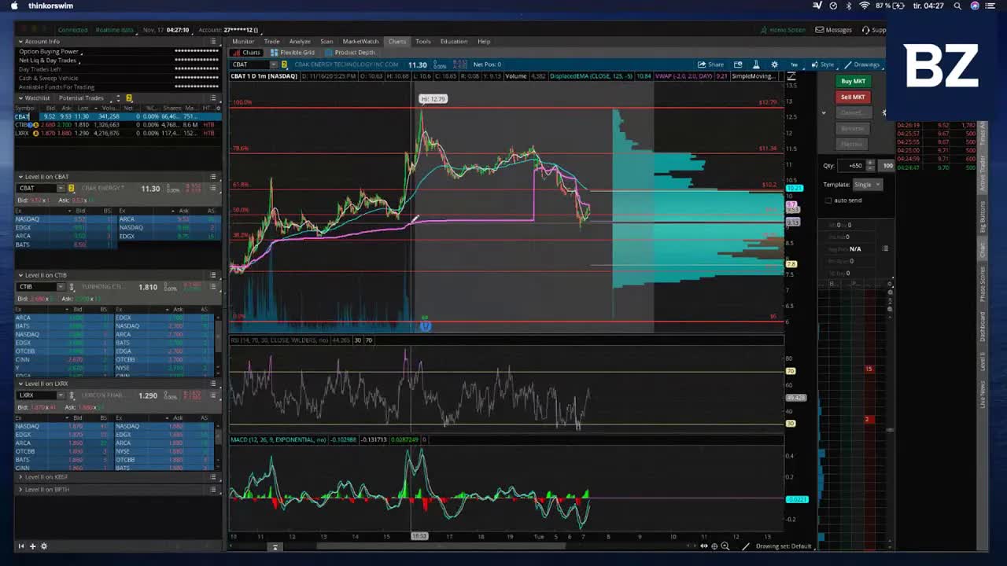
Task: Click the Sell MKT button
Action: (x=853, y=97)
